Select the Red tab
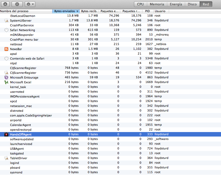Screen dimensions: 221x175 [206, 4]
